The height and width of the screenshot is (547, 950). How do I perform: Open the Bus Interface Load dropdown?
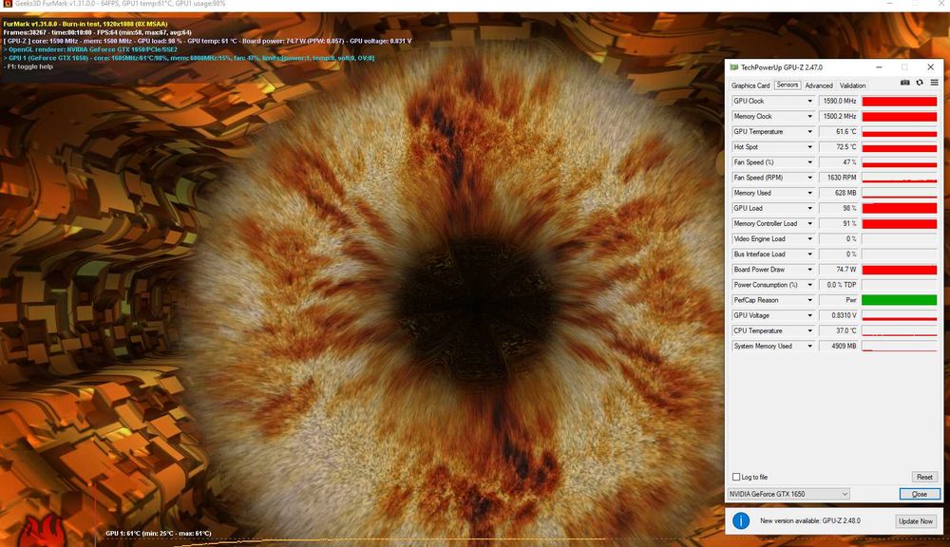[x=809, y=255]
